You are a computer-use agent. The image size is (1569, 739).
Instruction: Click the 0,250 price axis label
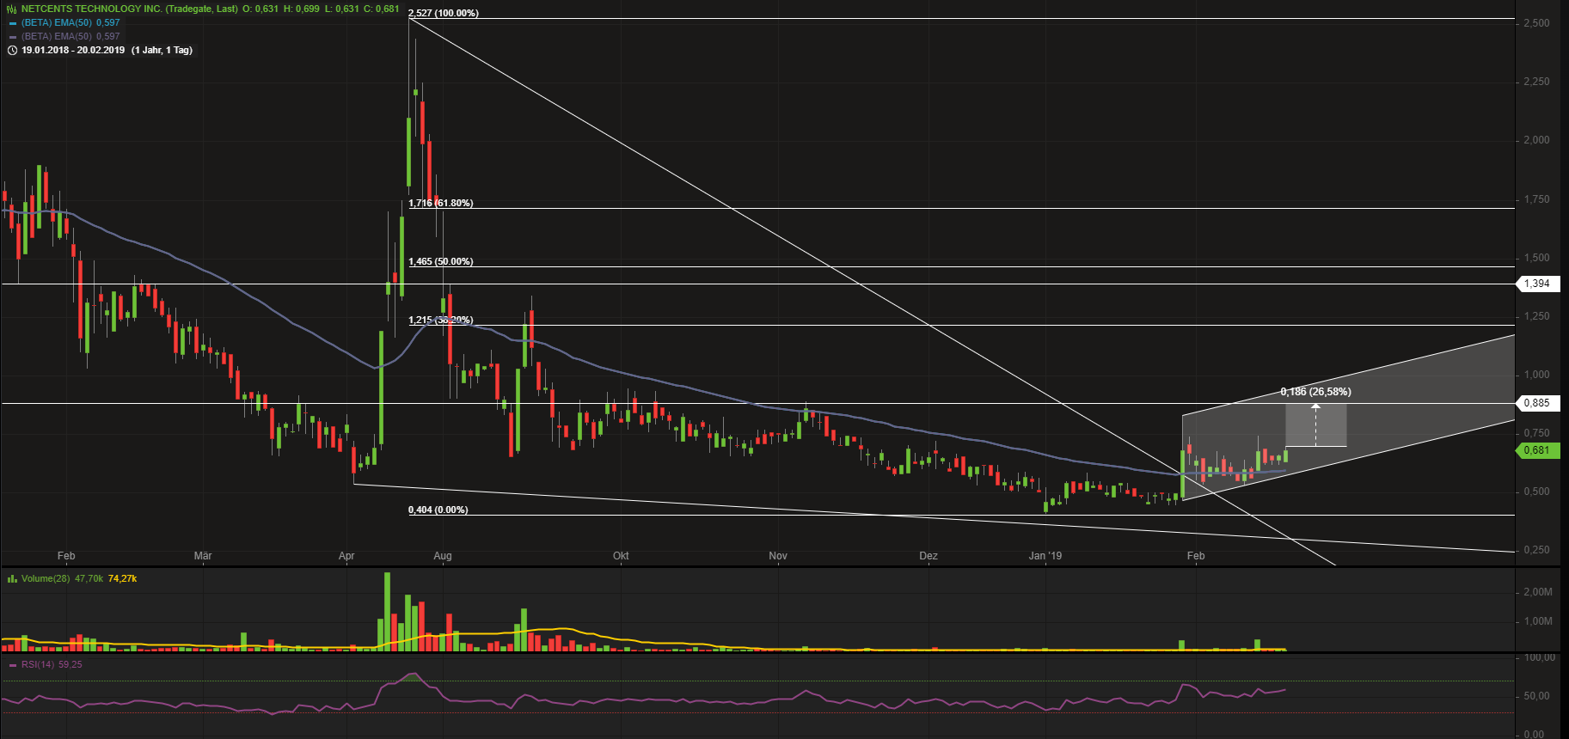[1536, 550]
